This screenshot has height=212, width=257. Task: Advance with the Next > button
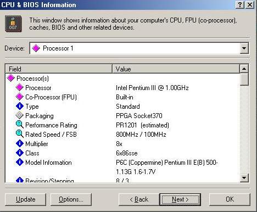[180, 199]
